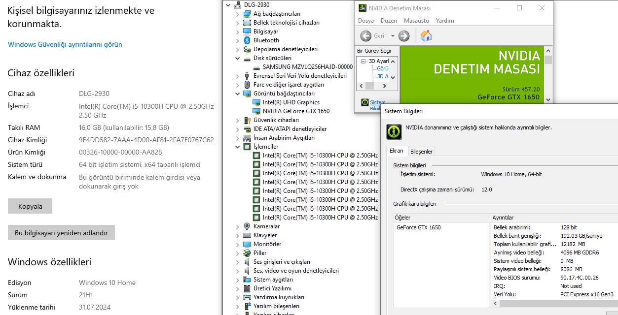Click the Depolama denetleyicileri icon
The width and height of the screenshot is (618, 315).
pos(247,49)
